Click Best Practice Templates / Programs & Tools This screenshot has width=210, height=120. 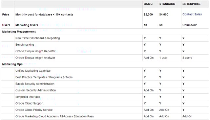tap(44, 77)
